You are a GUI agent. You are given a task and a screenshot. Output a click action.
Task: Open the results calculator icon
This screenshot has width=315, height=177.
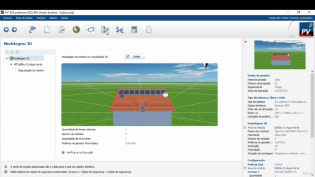coord(134,29)
